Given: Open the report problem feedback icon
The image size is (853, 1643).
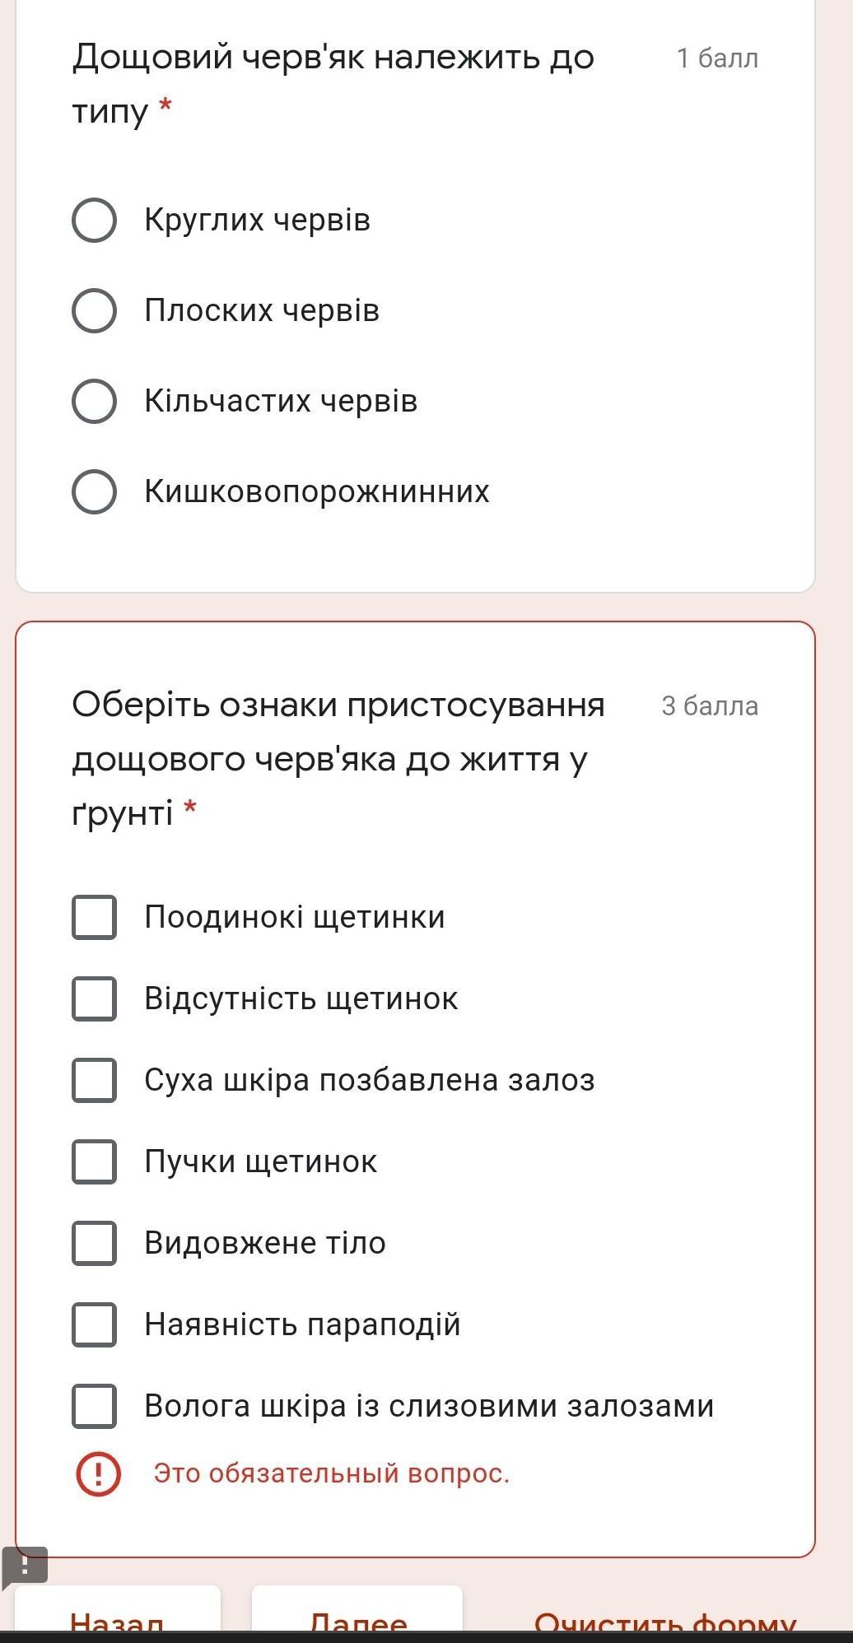Looking at the screenshot, I should point(25,1566).
